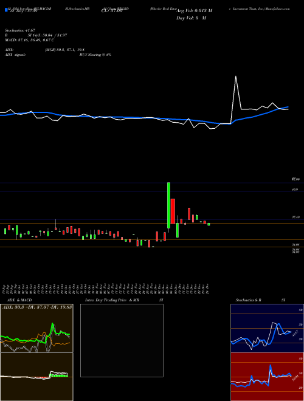This screenshot has width=304, height=401.
Task: Open the blue-background Stochastics chart panel
Action: click(x=267, y=328)
